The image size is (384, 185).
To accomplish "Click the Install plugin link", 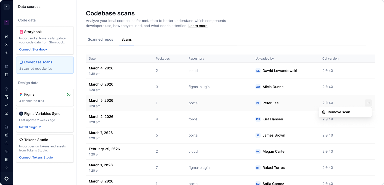I will [30, 127].
